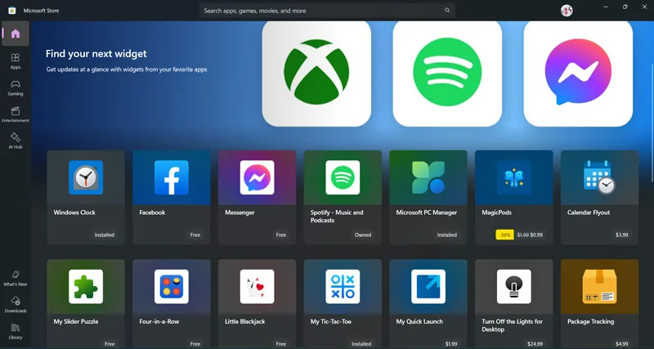
Task: Click the large Xbox widget tile
Action: [x=316, y=74]
